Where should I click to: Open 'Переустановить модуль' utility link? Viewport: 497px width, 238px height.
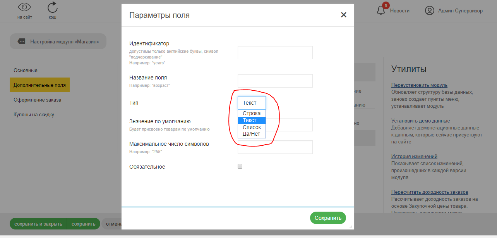pyautogui.click(x=419, y=85)
